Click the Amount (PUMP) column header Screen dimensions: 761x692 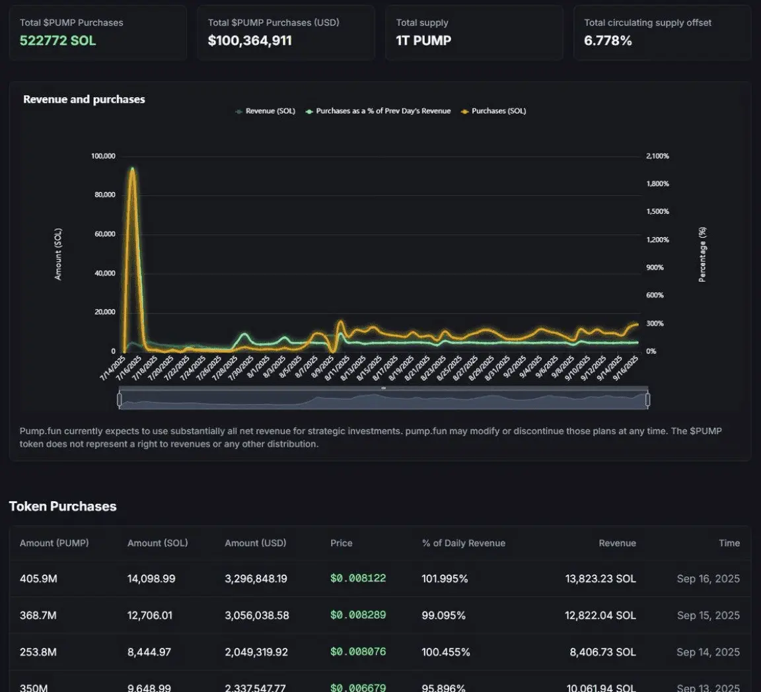tap(54, 543)
